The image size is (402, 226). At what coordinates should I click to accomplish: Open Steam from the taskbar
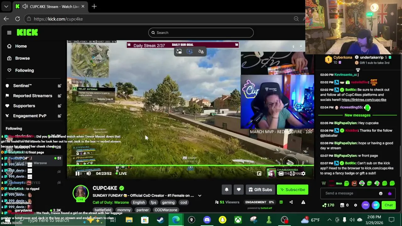160,220
